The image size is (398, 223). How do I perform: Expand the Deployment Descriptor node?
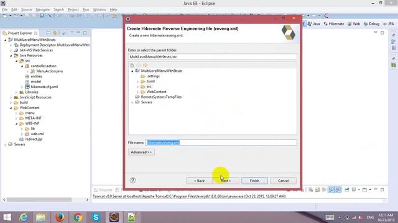(x=11, y=45)
